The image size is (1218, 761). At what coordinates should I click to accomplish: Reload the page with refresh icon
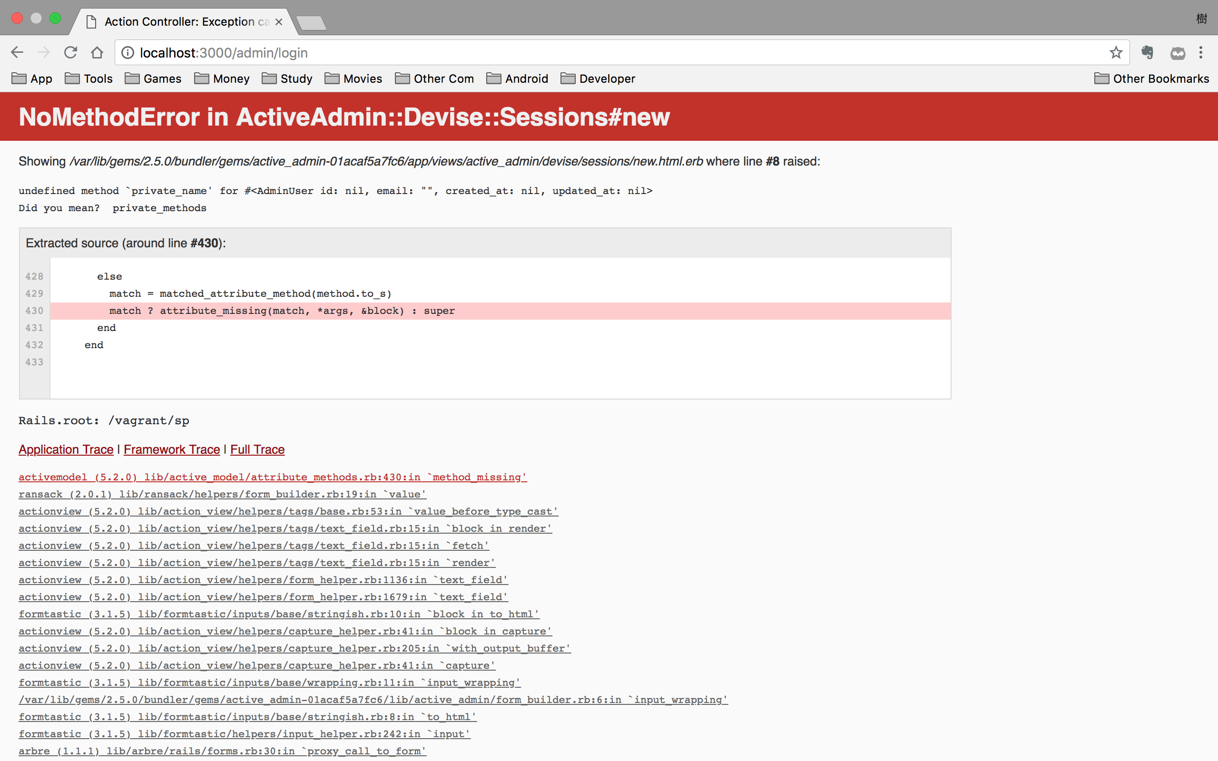click(70, 52)
